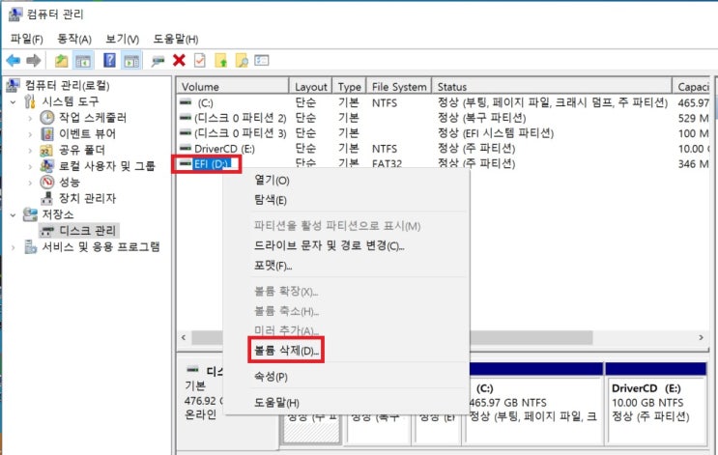
Task: Click the Task Scheduler clock icon
Action: coord(46,118)
